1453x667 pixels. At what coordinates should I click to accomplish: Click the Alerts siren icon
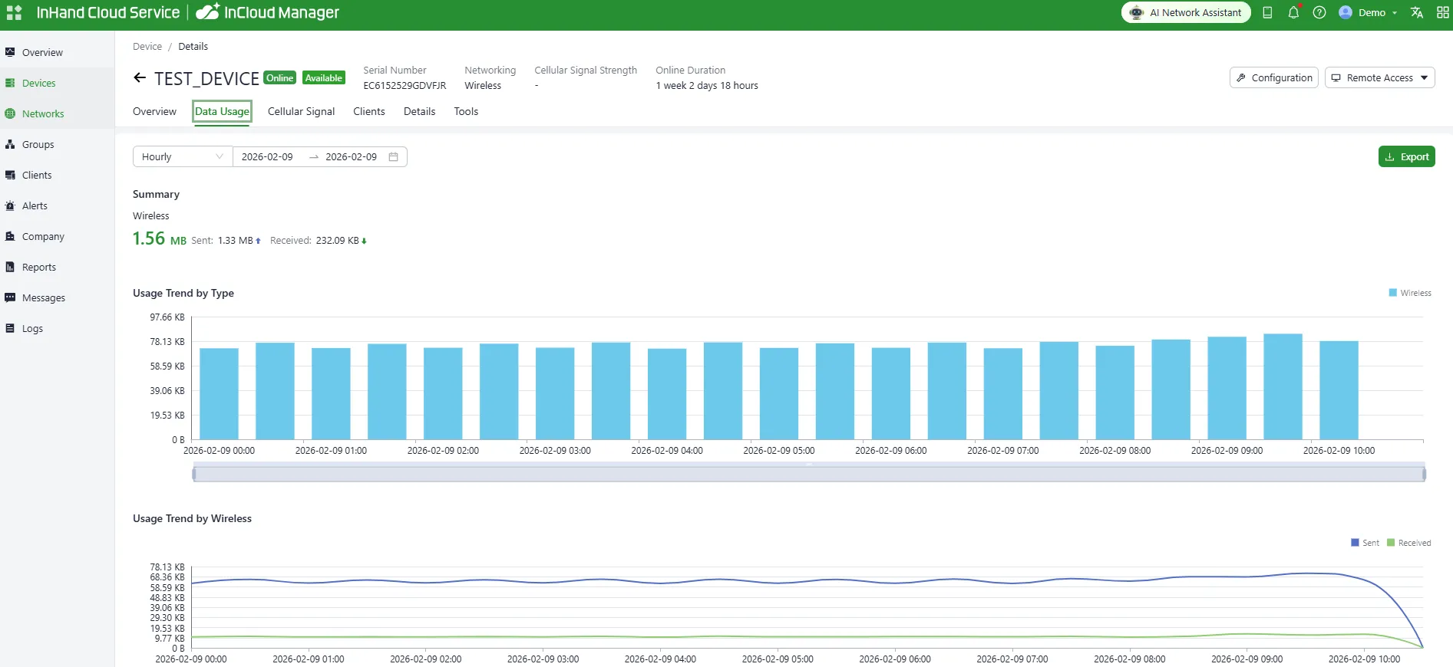(10, 205)
